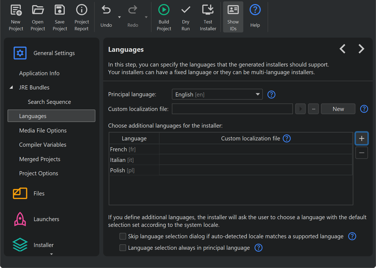
Task: Browse for custom localization file
Action: tap(313, 109)
